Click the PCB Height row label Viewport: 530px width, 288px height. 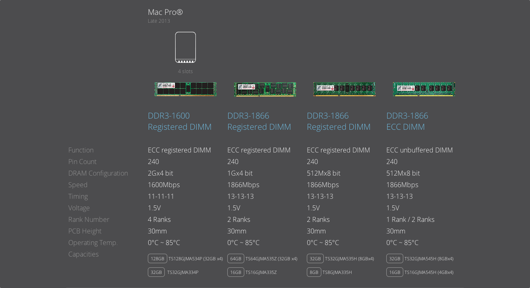[85, 231]
